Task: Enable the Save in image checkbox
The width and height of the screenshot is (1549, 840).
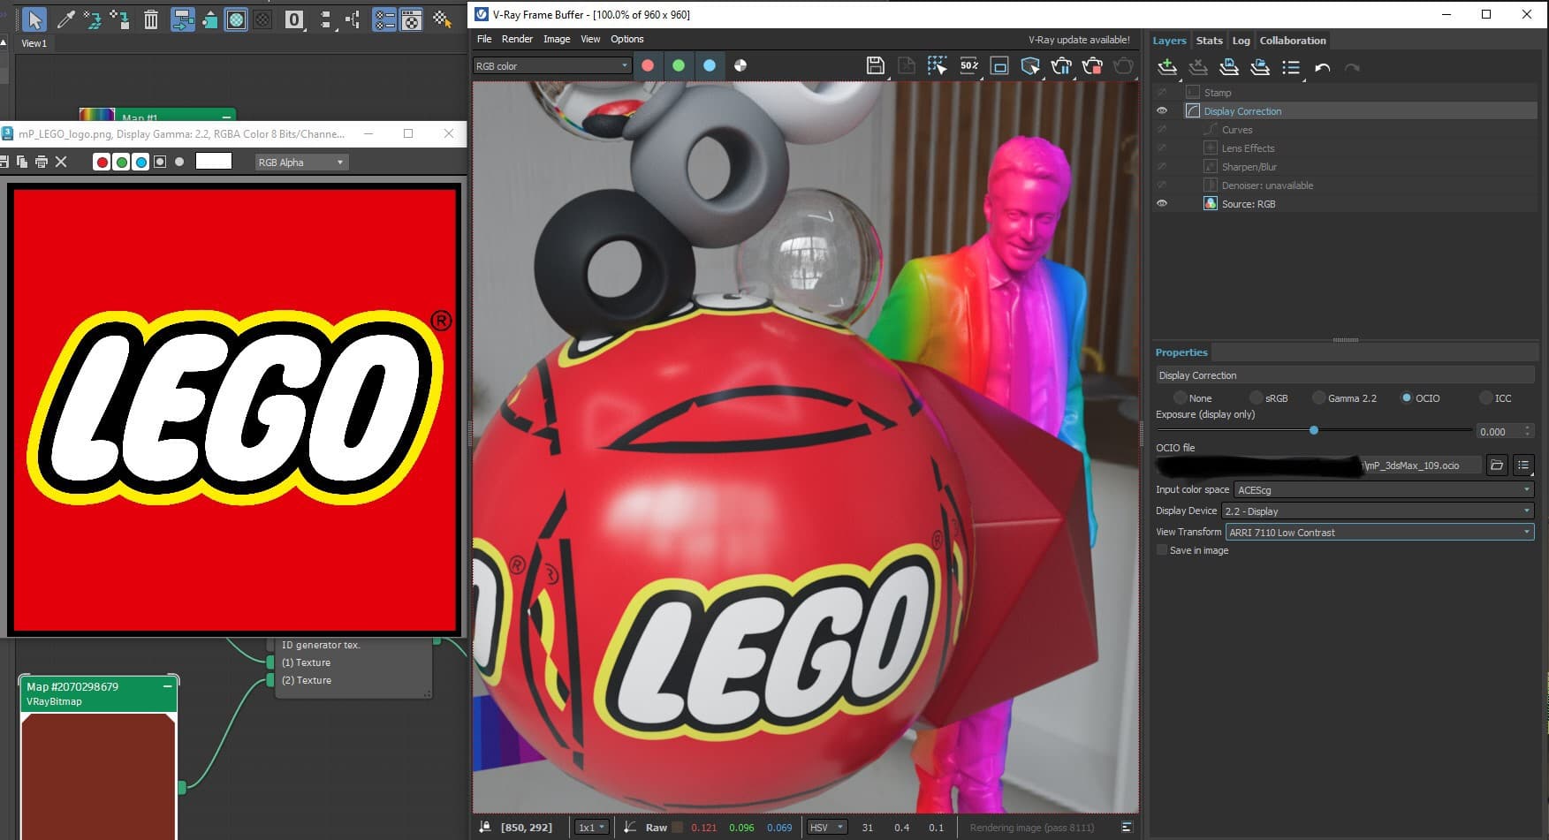Action: coord(1162,550)
